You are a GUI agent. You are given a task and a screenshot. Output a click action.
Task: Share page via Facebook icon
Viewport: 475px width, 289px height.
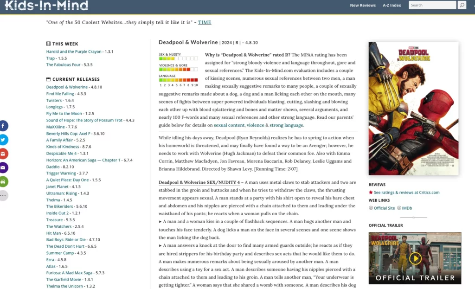tap(3, 126)
